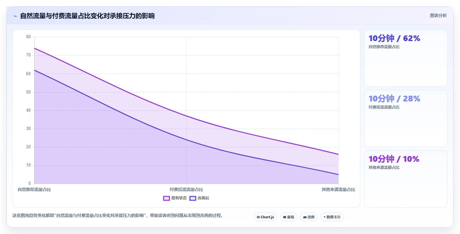Click the 付费投流流量占比 x-axis label
This screenshot has width=460, height=234.
[186, 190]
